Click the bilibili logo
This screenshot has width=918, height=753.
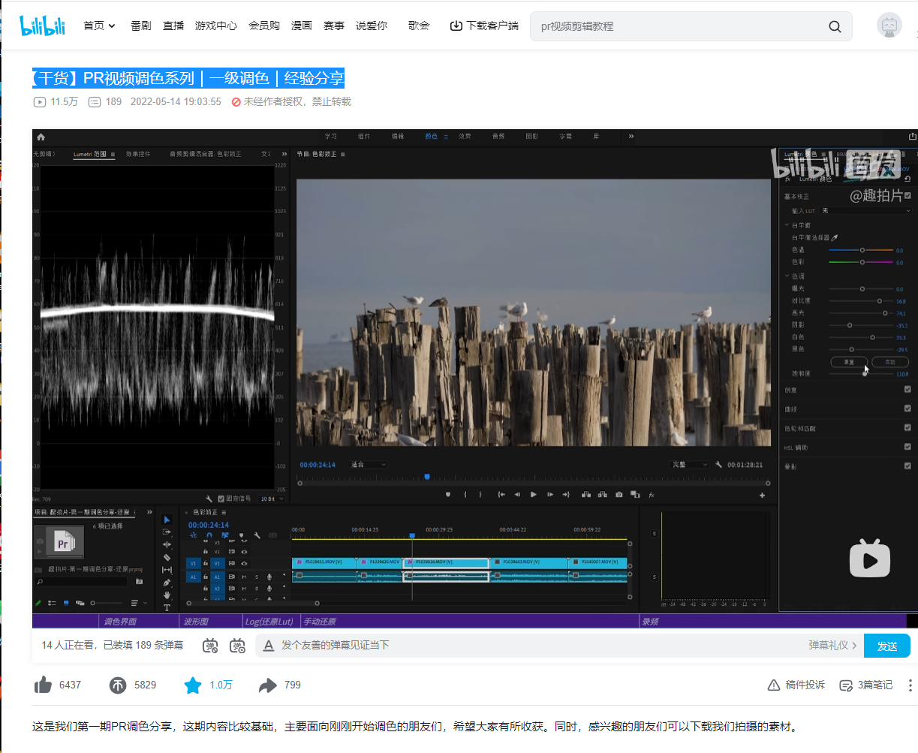click(x=42, y=26)
